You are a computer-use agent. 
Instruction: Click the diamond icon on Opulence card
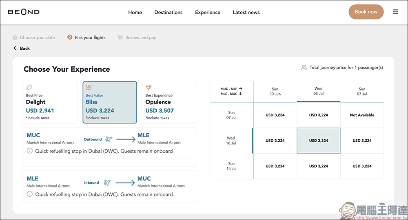click(x=149, y=87)
